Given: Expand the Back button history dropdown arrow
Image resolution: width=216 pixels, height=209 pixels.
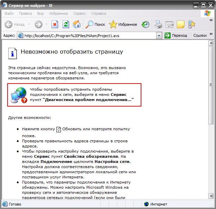Looking at the screenshot, I should pyautogui.click(x=29, y=24).
